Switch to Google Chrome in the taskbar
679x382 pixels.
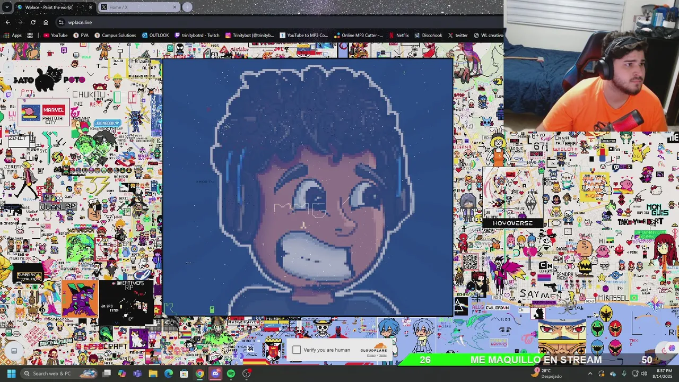(199, 374)
